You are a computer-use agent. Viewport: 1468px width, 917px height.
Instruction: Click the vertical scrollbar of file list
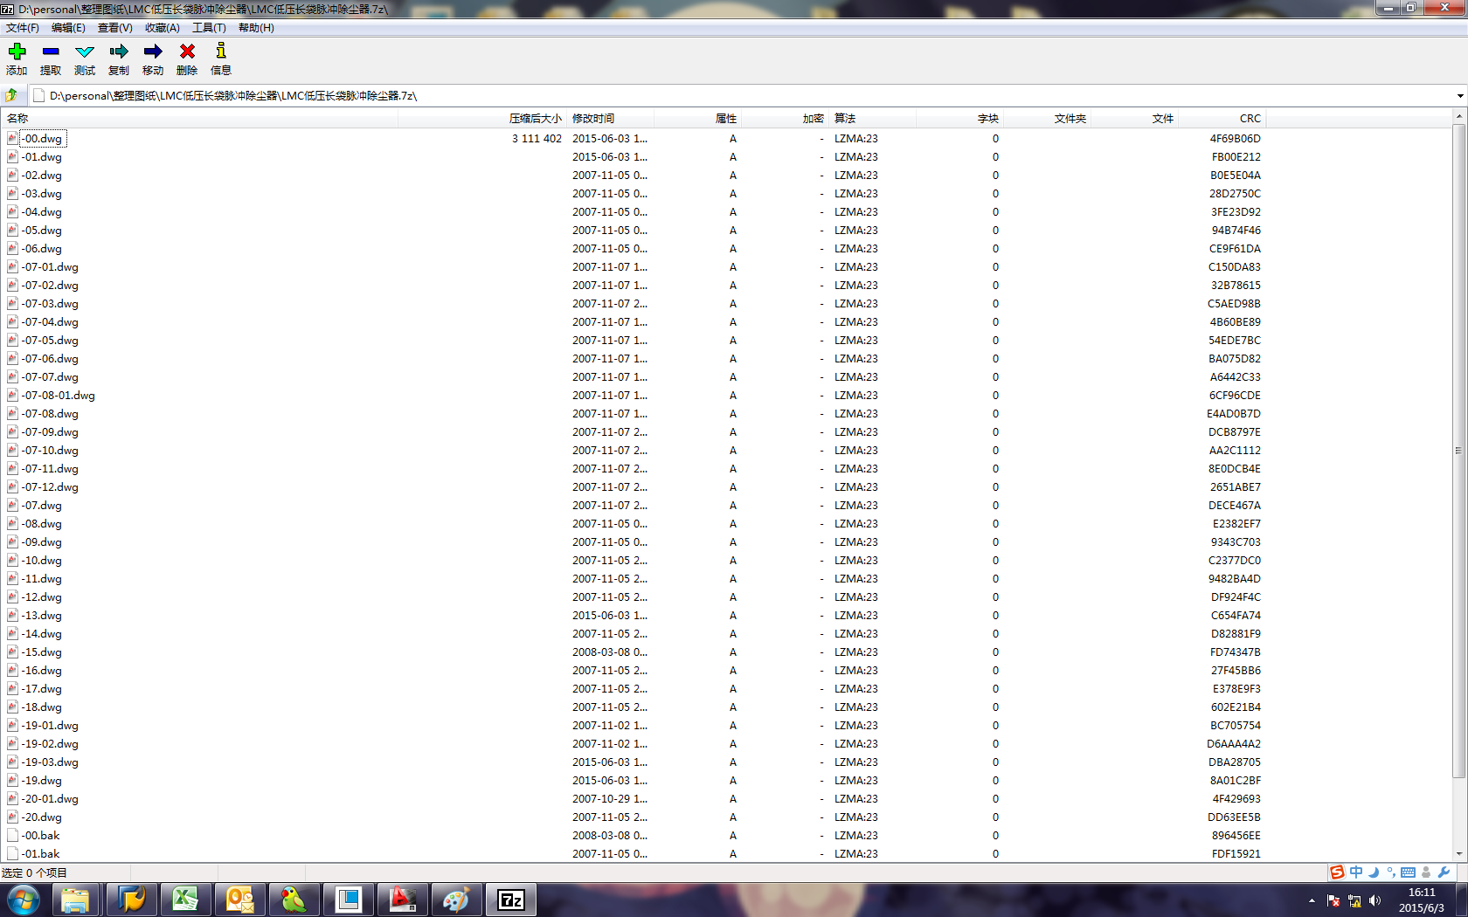(x=1458, y=450)
